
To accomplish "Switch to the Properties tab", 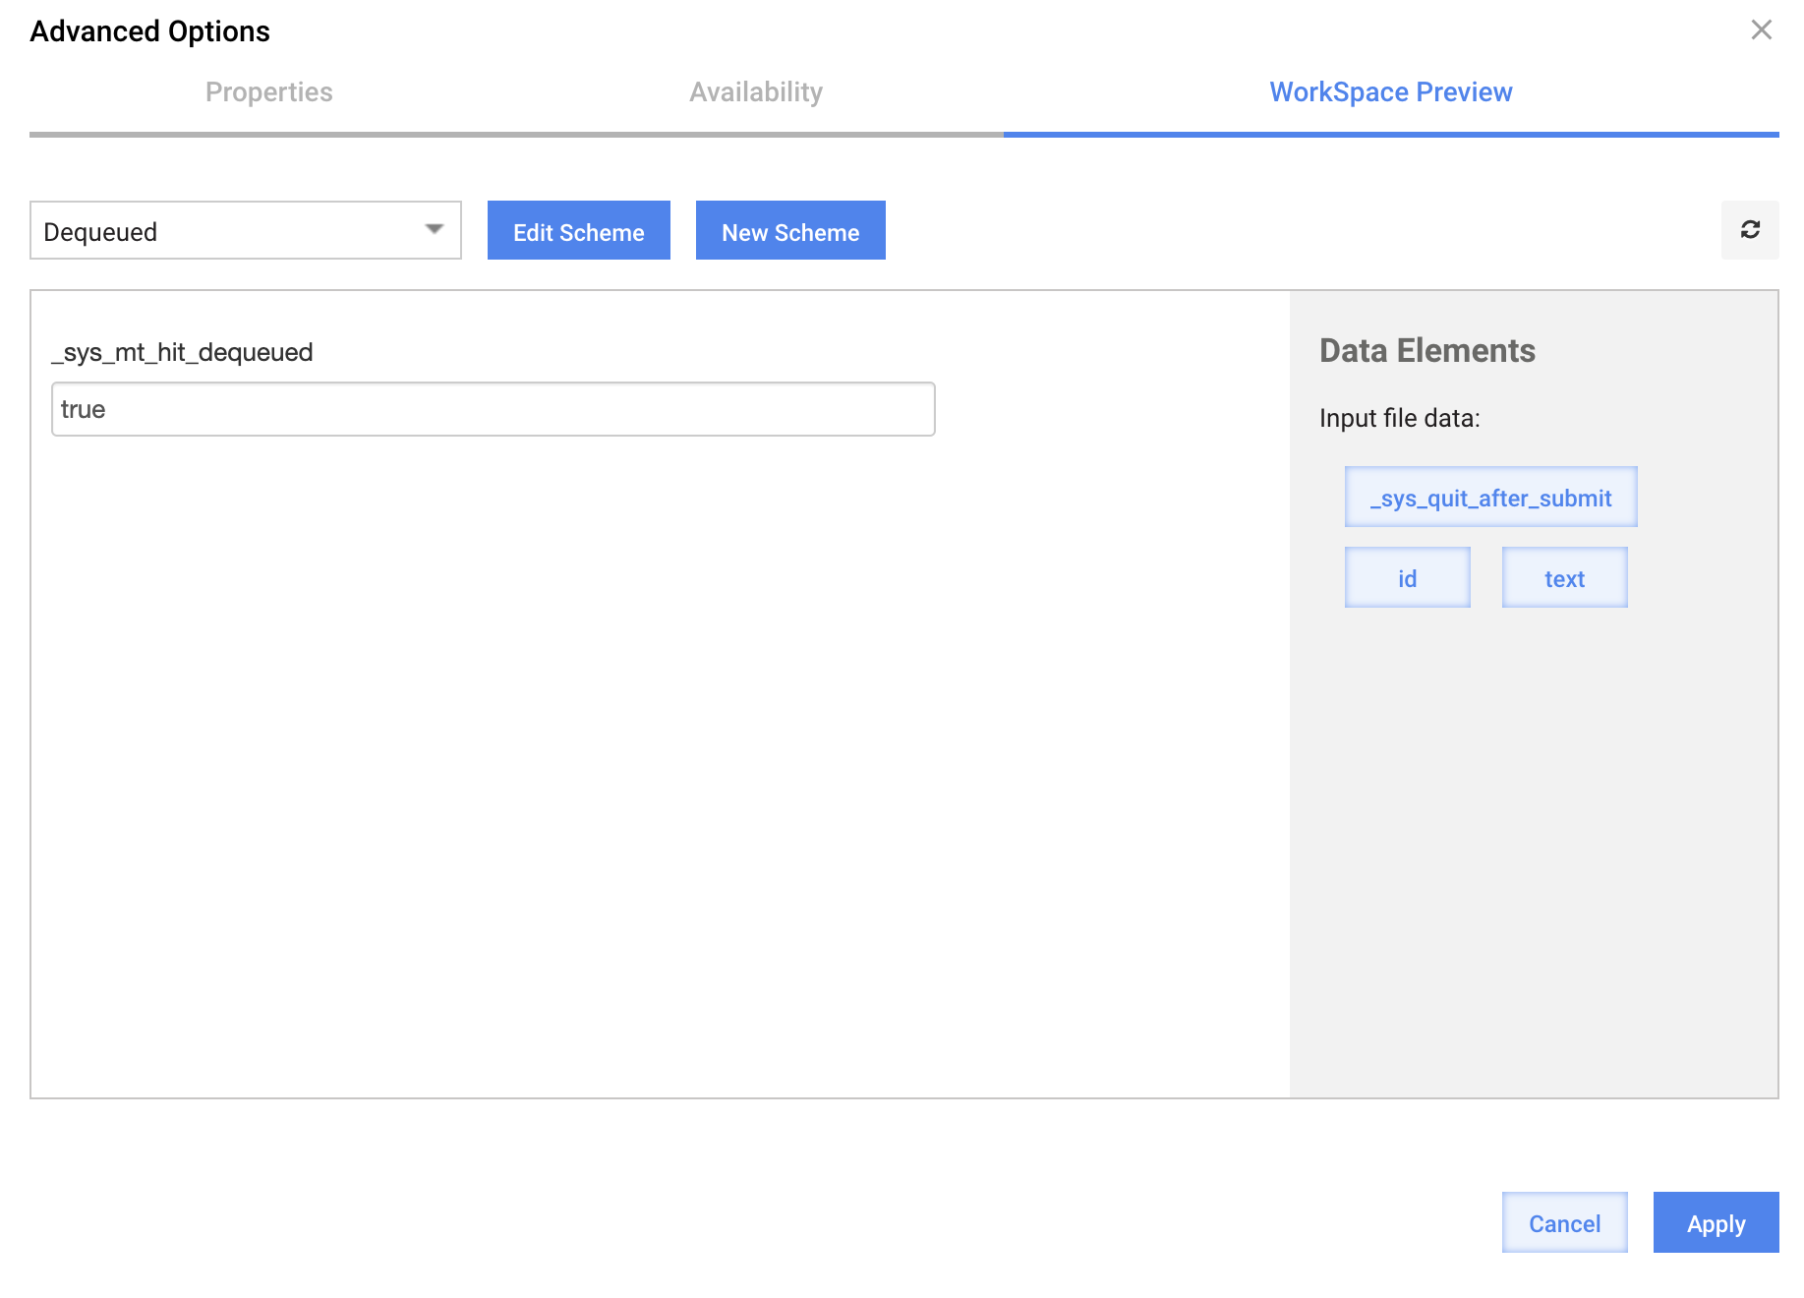I will coord(269,92).
